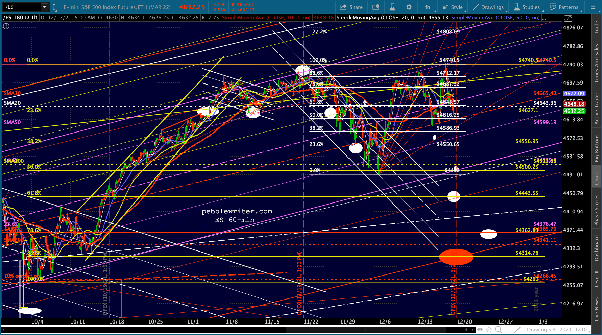Open the Style menu

pyautogui.click(x=453, y=7)
